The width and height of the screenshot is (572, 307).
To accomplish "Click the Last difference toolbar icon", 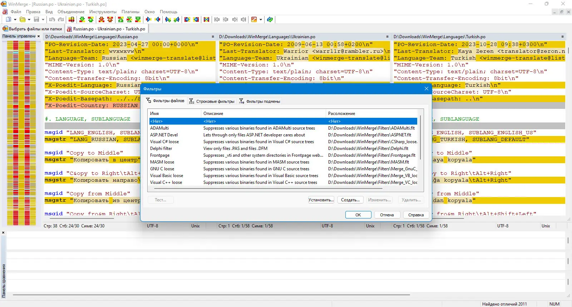I will click(138, 20).
